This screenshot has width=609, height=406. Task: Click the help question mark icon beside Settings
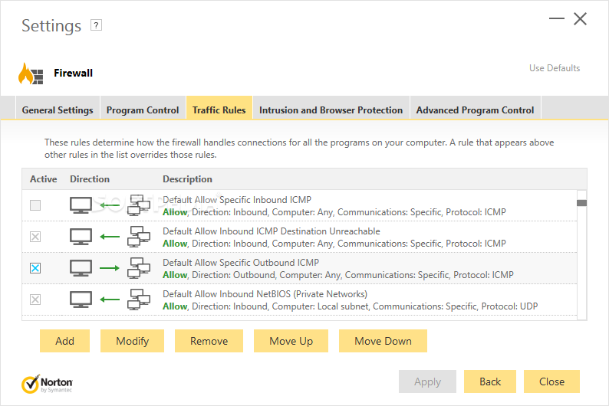(x=96, y=25)
